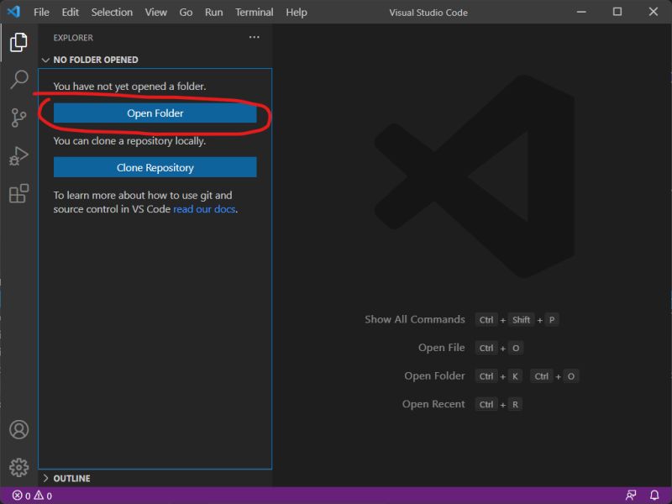Click the Accounts icon in the activity bar
This screenshot has width=672, height=504.
tap(18, 429)
